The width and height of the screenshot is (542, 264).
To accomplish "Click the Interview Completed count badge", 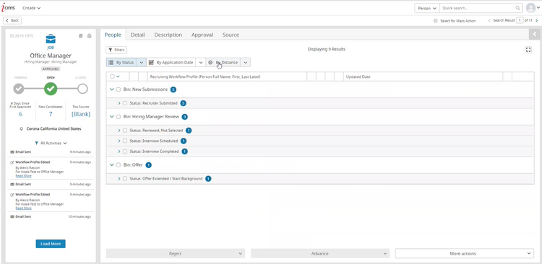I will [184, 151].
